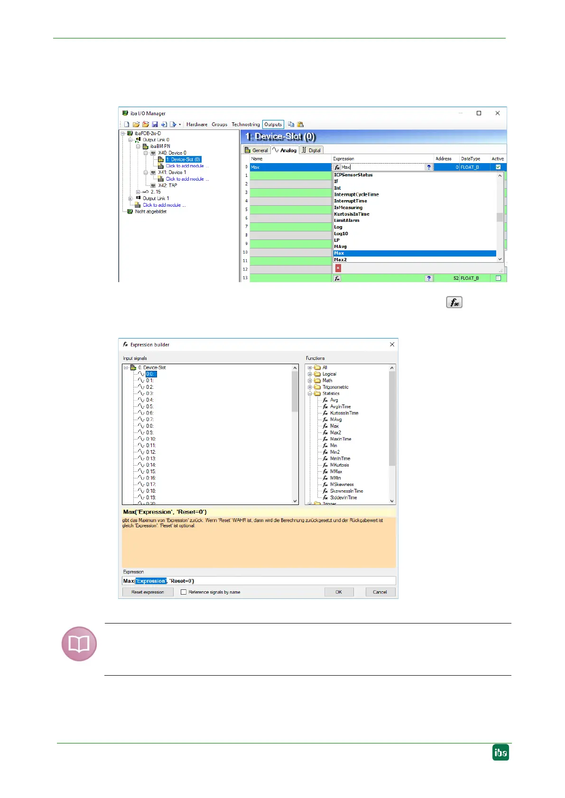Check the Active checkbox for row 13
This screenshot has width=565, height=798.
pos(498,278)
